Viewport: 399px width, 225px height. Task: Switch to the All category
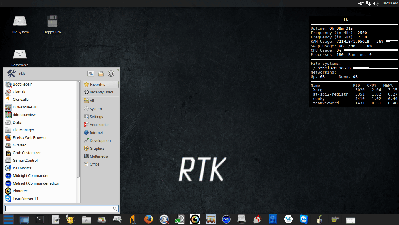click(x=101, y=101)
